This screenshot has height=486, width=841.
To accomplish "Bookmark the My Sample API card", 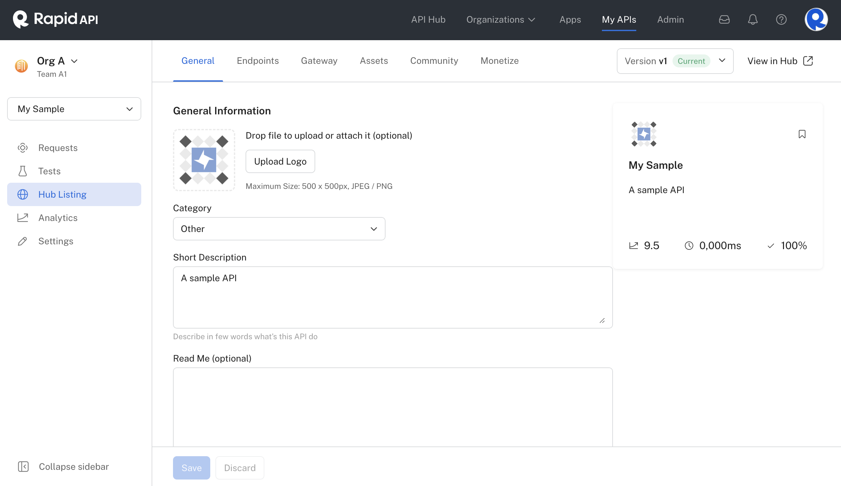I will (x=801, y=134).
